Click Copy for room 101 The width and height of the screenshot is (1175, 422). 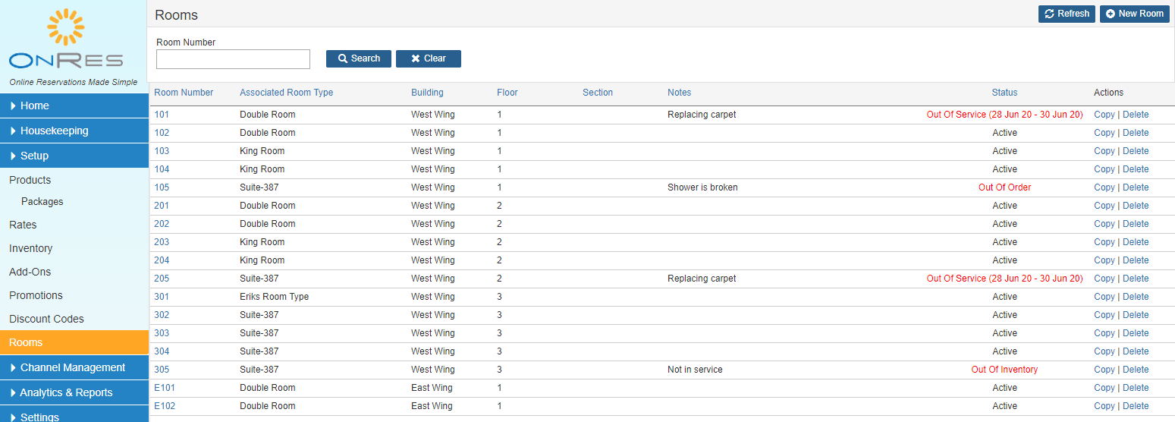[1104, 115]
